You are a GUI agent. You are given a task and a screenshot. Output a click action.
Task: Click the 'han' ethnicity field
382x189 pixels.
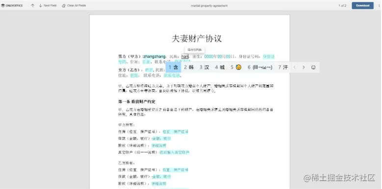(185, 57)
